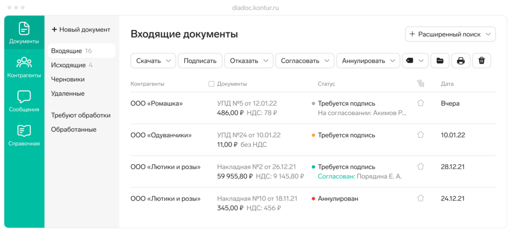Viewport: 511px width, 232px height.
Task: Open the Черновики folder
Action: pos(68,79)
